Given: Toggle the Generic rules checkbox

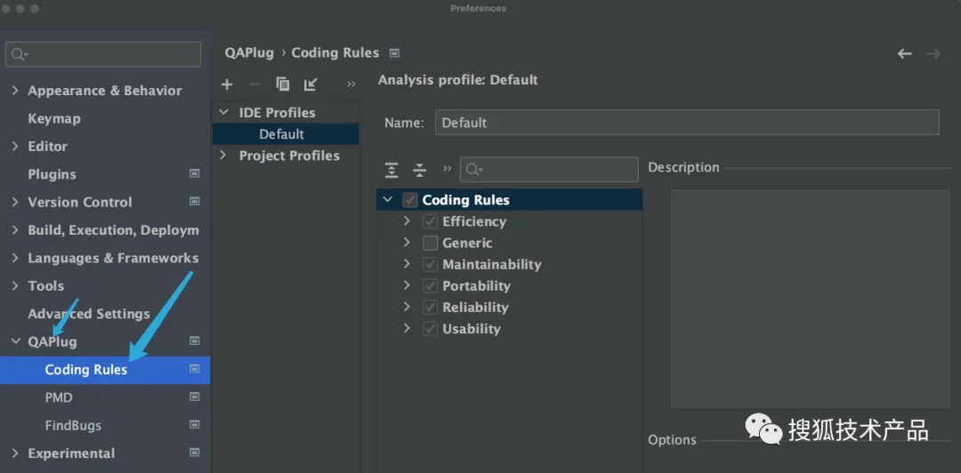Looking at the screenshot, I should tap(431, 243).
